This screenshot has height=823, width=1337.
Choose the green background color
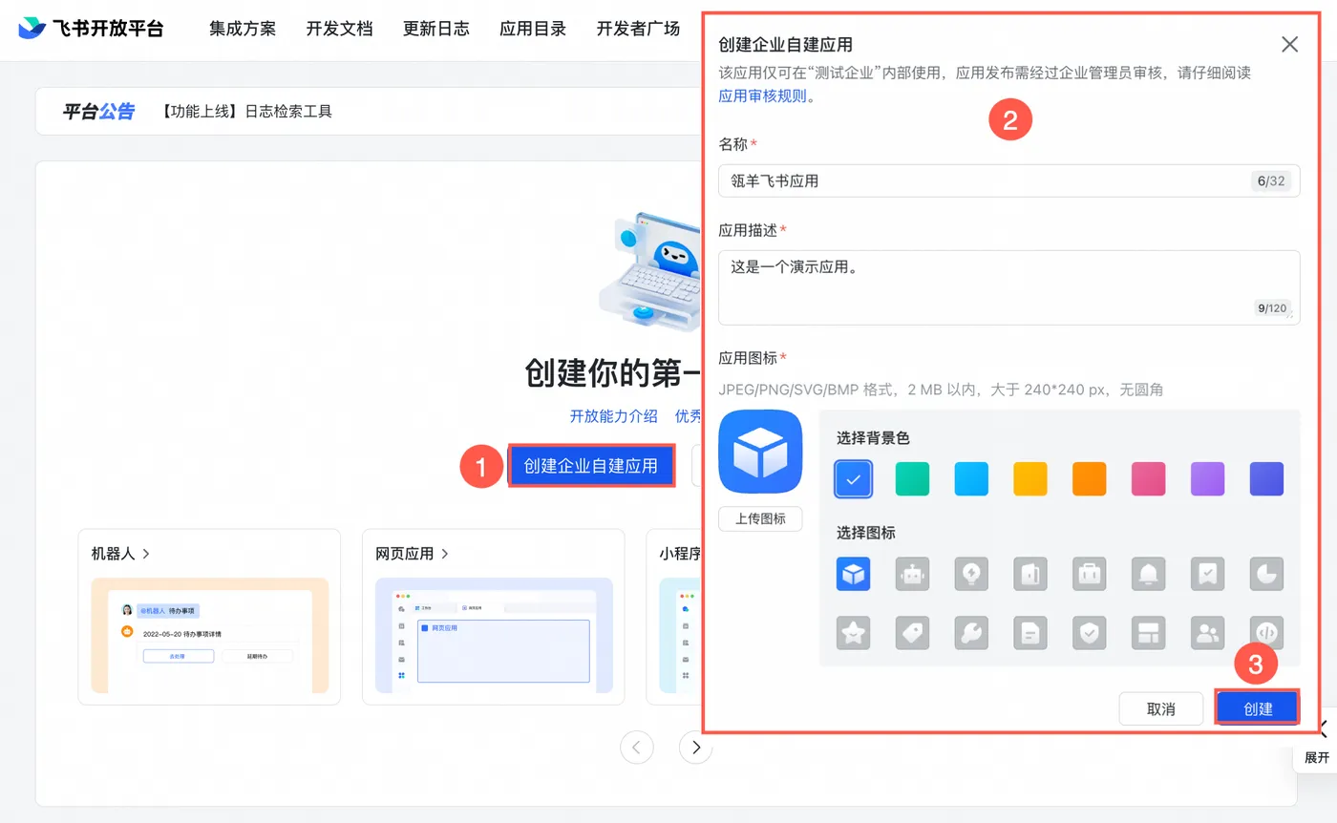coord(912,478)
